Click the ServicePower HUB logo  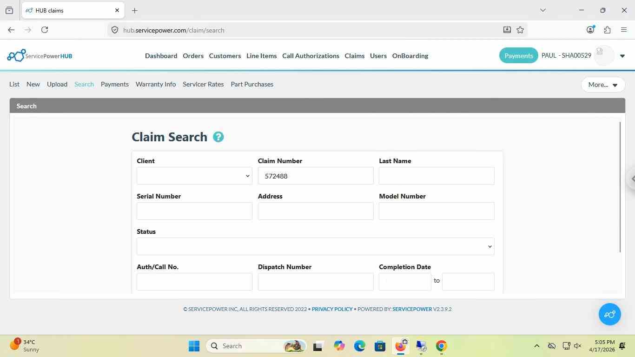pos(40,56)
